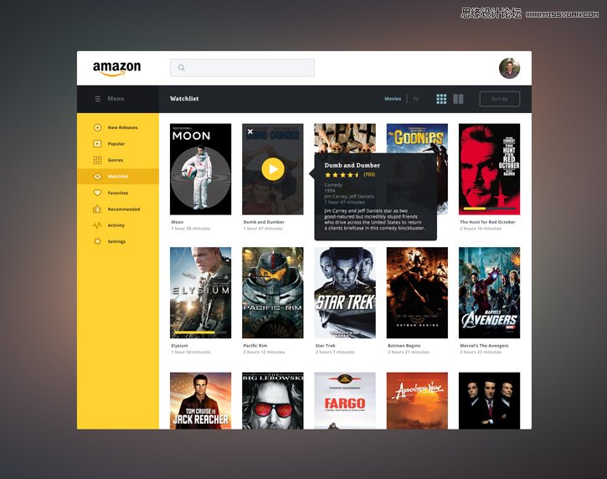Click the Elysium title text
The image size is (607, 479).
(180, 345)
